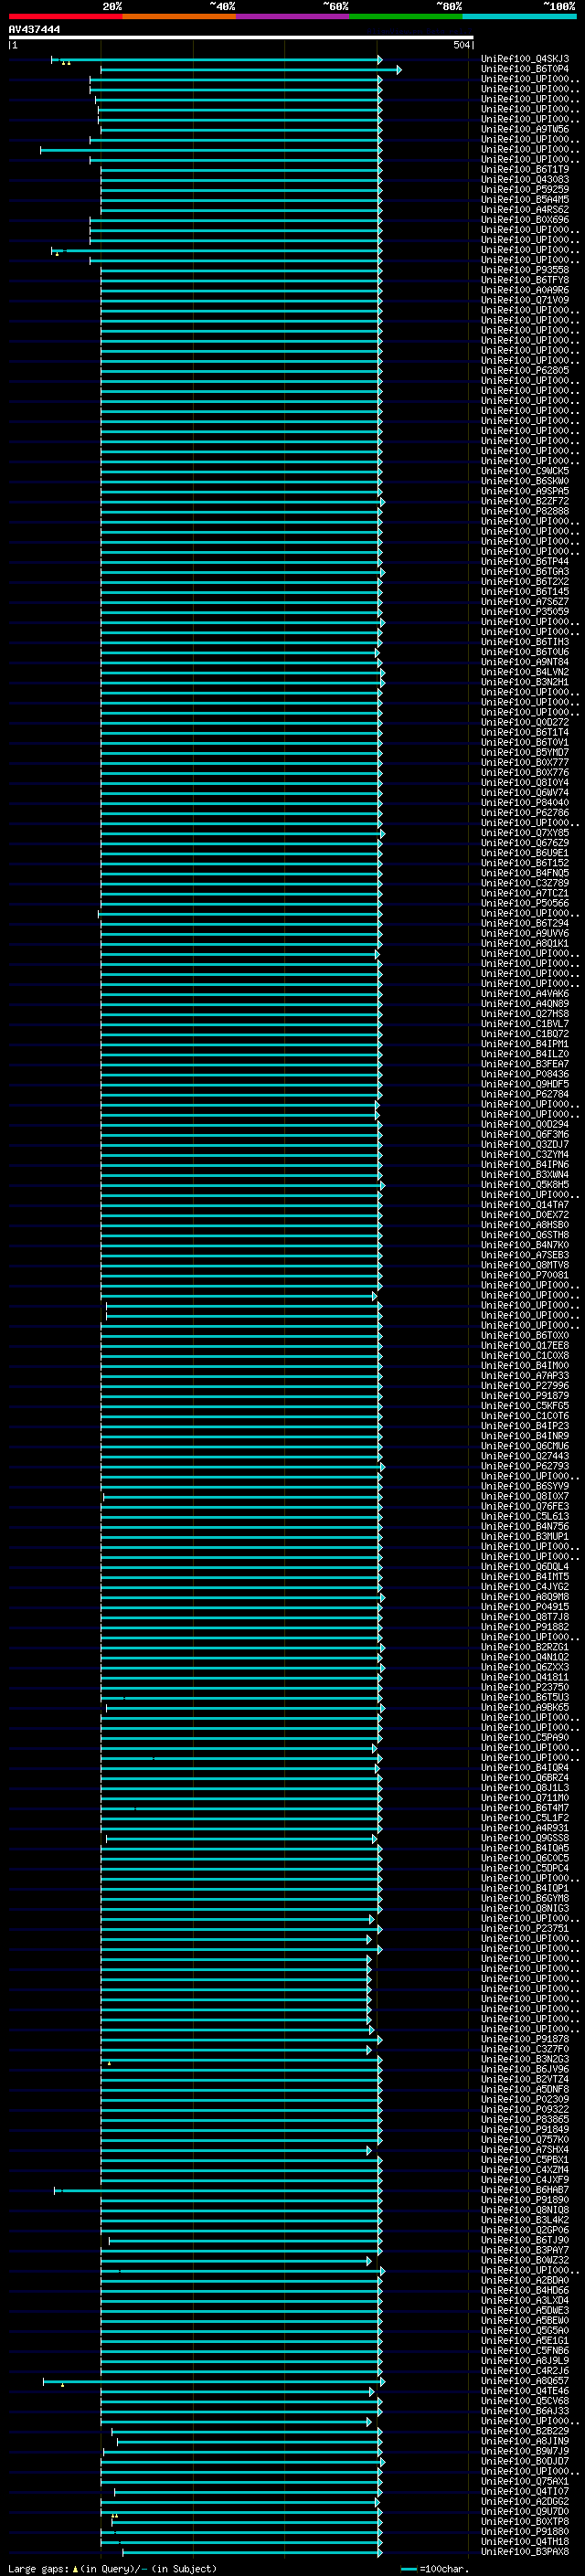The image size is (585, 2576).
Task: Click hit label UniRef100_P62805
Action: [525, 371]
